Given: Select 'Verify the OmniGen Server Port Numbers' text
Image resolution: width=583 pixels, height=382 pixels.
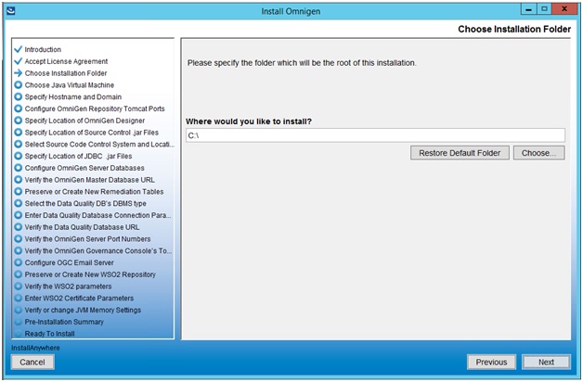Looking at the screenshot, I should (87, 239).
